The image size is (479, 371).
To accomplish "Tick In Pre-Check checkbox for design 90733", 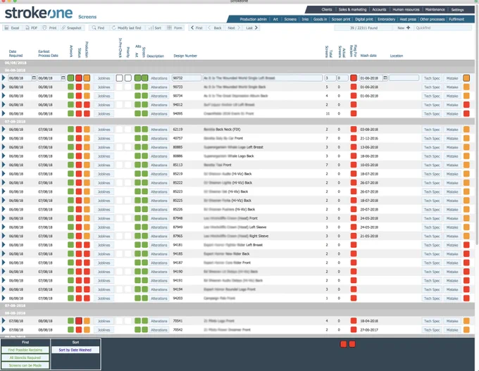I will coord(120,87).
